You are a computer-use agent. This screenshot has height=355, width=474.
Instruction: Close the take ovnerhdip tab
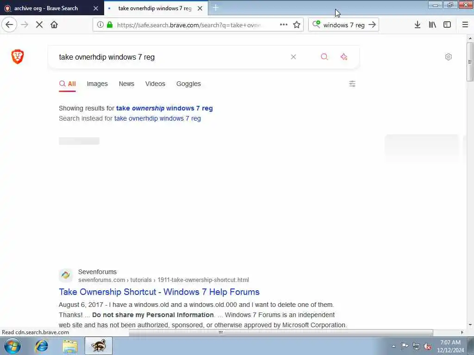tap(200, 8)
